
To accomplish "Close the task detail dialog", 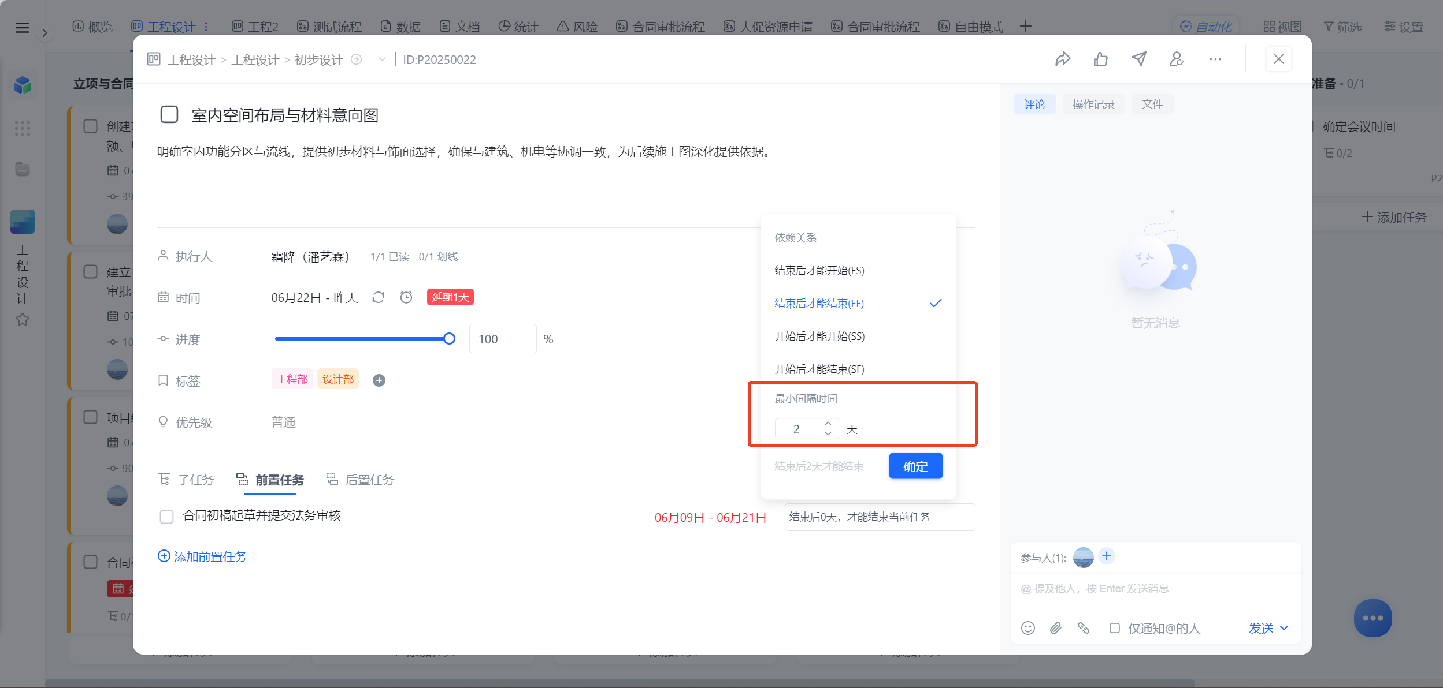I will pos(1279,59).
